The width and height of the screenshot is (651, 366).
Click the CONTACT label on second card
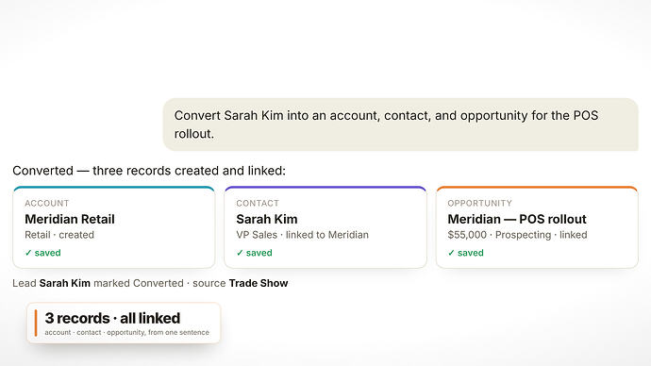[258, 204]
